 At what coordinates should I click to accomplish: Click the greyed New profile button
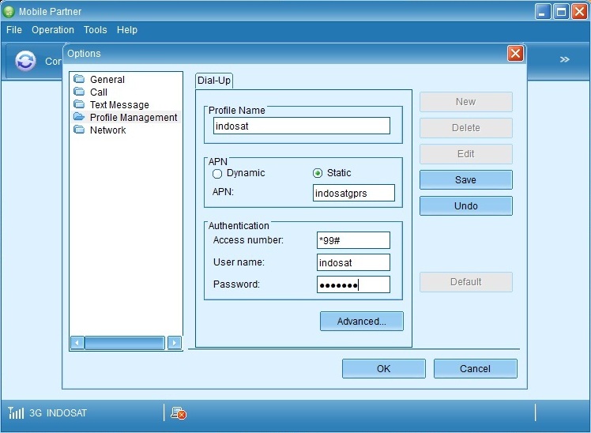[x=466, y=102]
